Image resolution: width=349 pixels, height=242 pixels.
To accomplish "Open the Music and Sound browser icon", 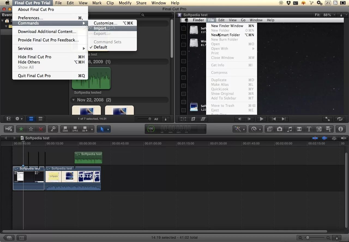I will [x=289, y=129].
